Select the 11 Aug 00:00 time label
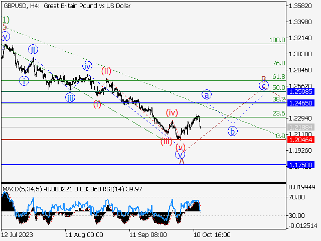The height and width of the screenshot is (241, 321). click(x=84, y=234)
